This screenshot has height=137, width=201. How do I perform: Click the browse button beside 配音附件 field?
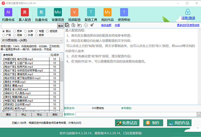pyautogui.click(x=199, y=114)
